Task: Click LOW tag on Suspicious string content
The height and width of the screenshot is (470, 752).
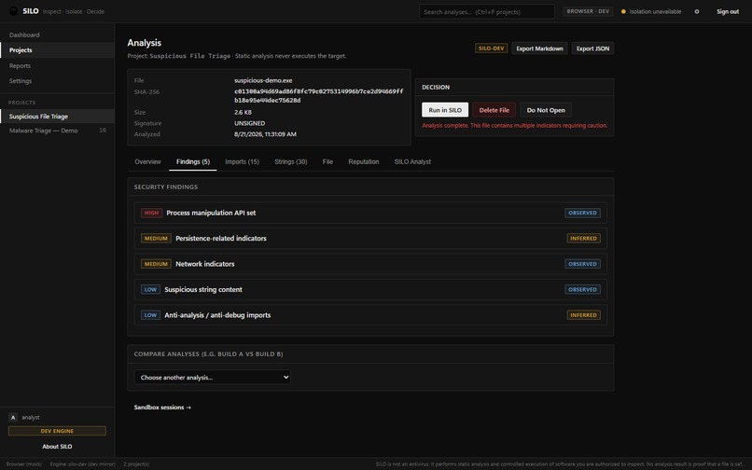Action: click(150, 290)
